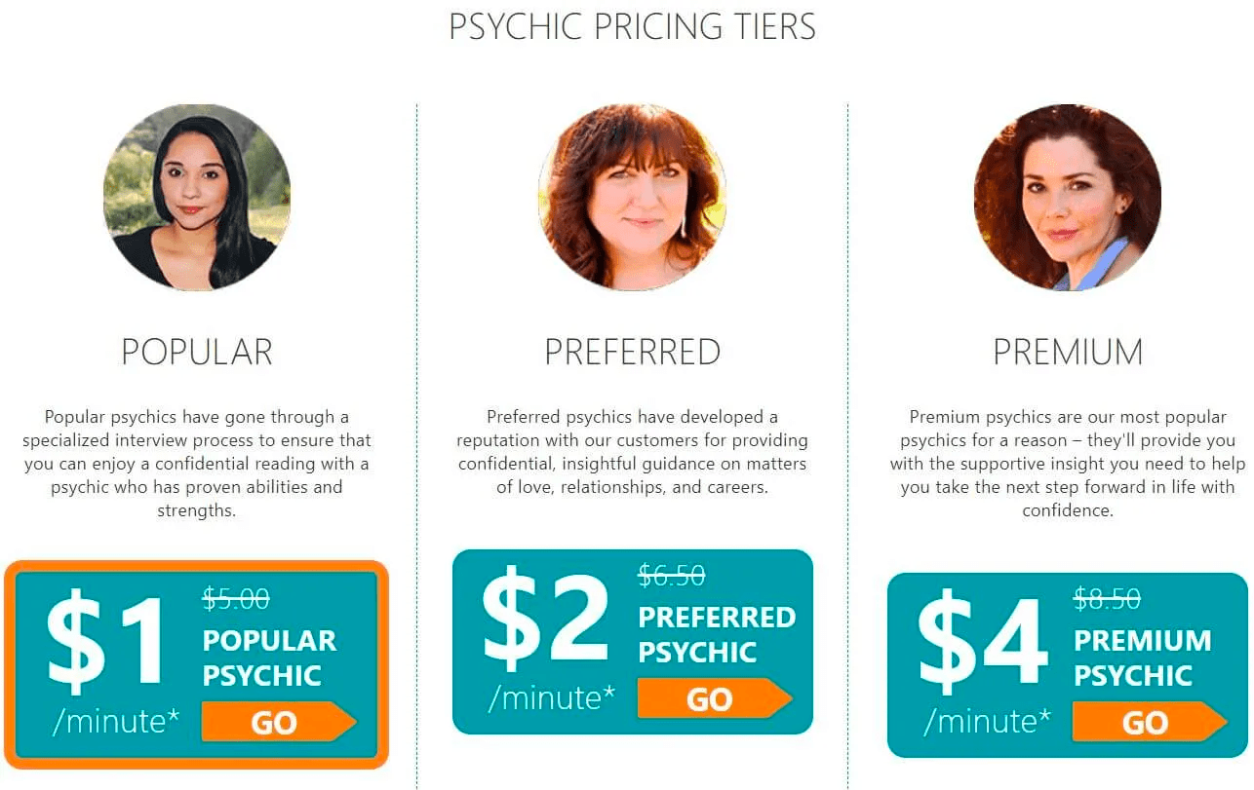Screen dimensions: 1254x790
Task: Click the PSYCHIC PRICING TIERS page title
Action: [631, 26]
